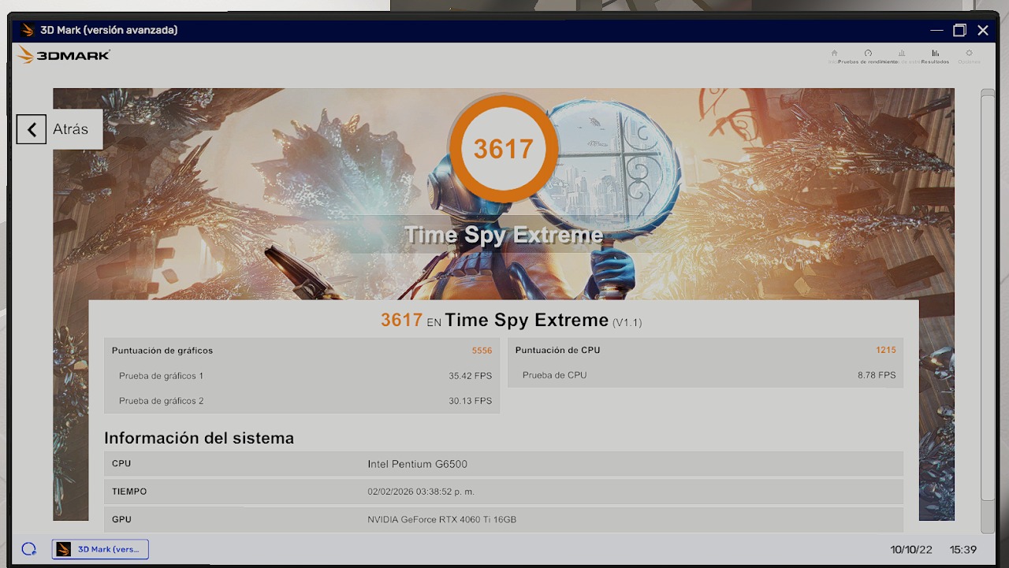Switch to the Resultados icon

pos(936,54)
